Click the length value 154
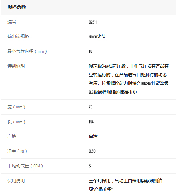 [x=91, y=122]
